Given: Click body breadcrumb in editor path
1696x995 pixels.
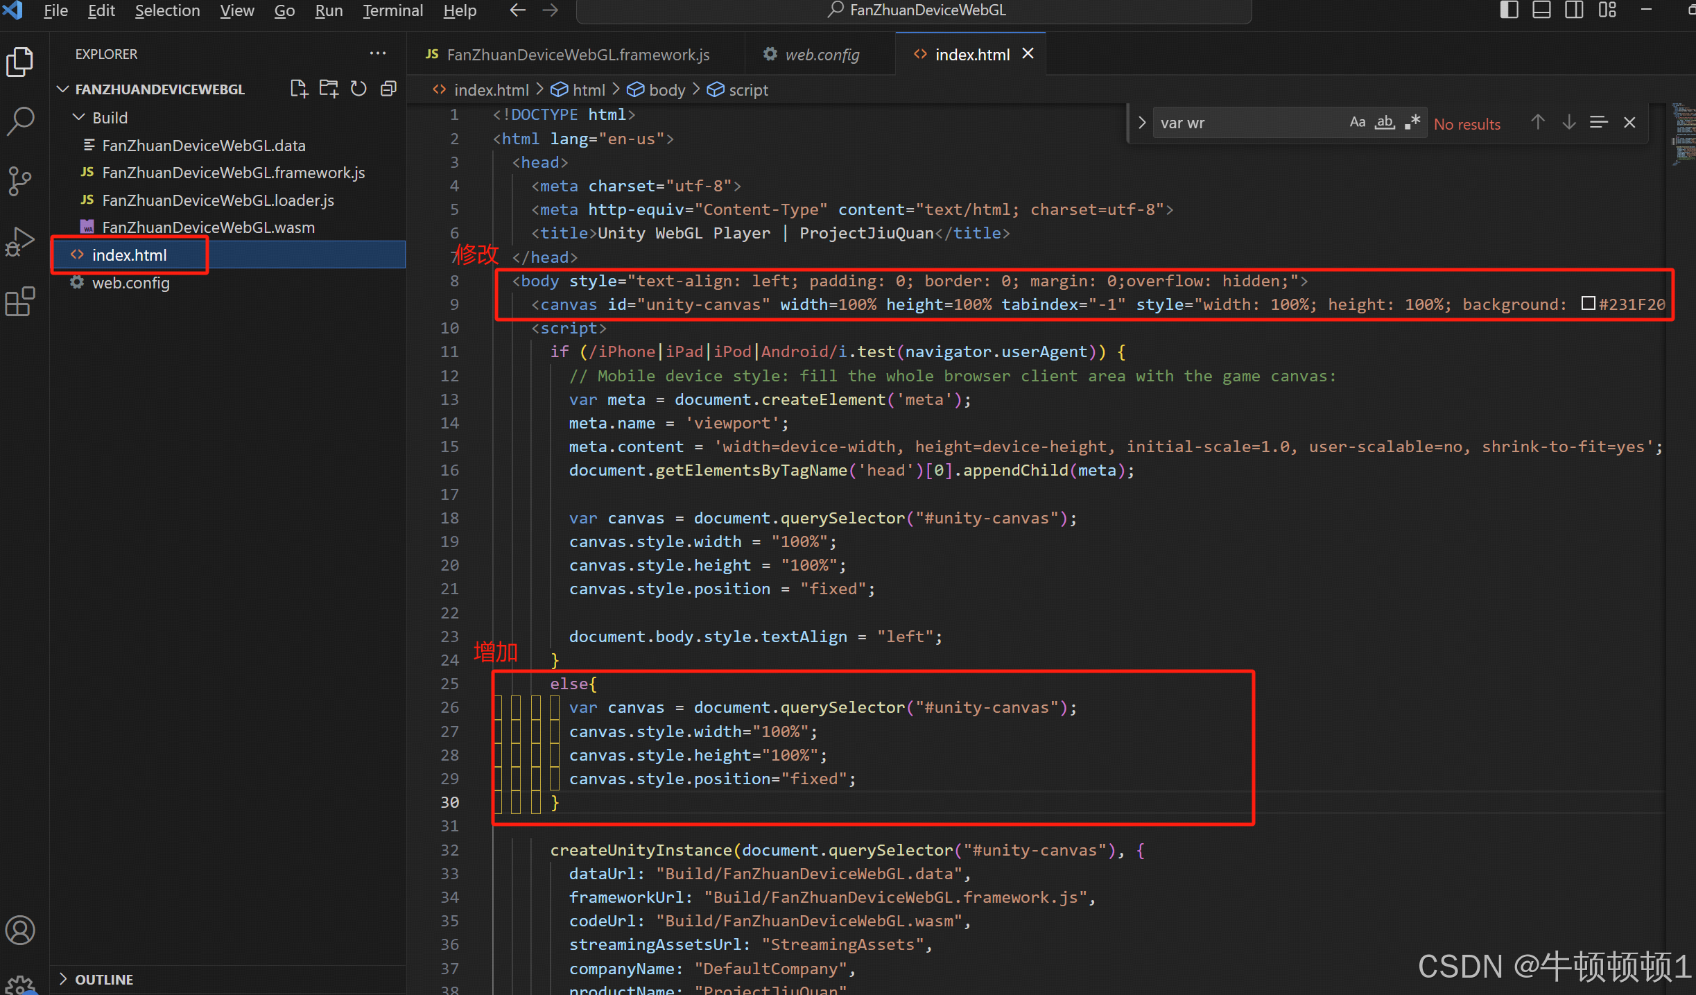Looking at the screenshot, I should click(666, 90).
